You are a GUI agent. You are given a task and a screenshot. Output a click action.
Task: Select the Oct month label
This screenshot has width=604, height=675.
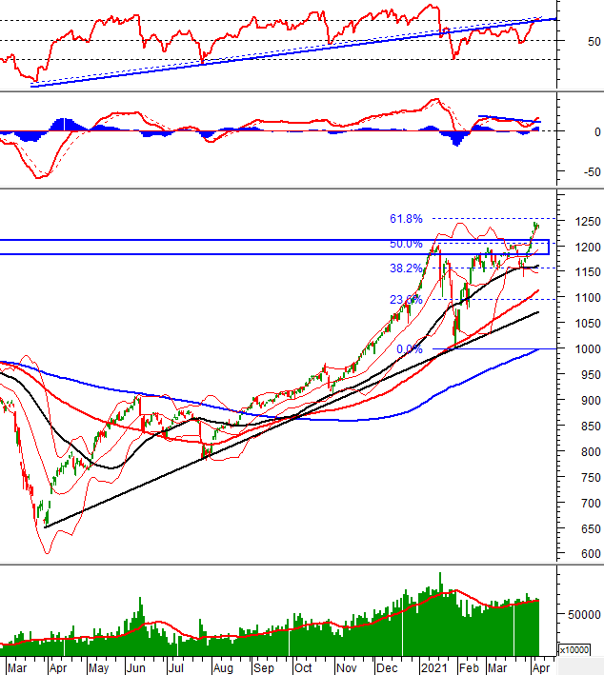click(303, 668)
